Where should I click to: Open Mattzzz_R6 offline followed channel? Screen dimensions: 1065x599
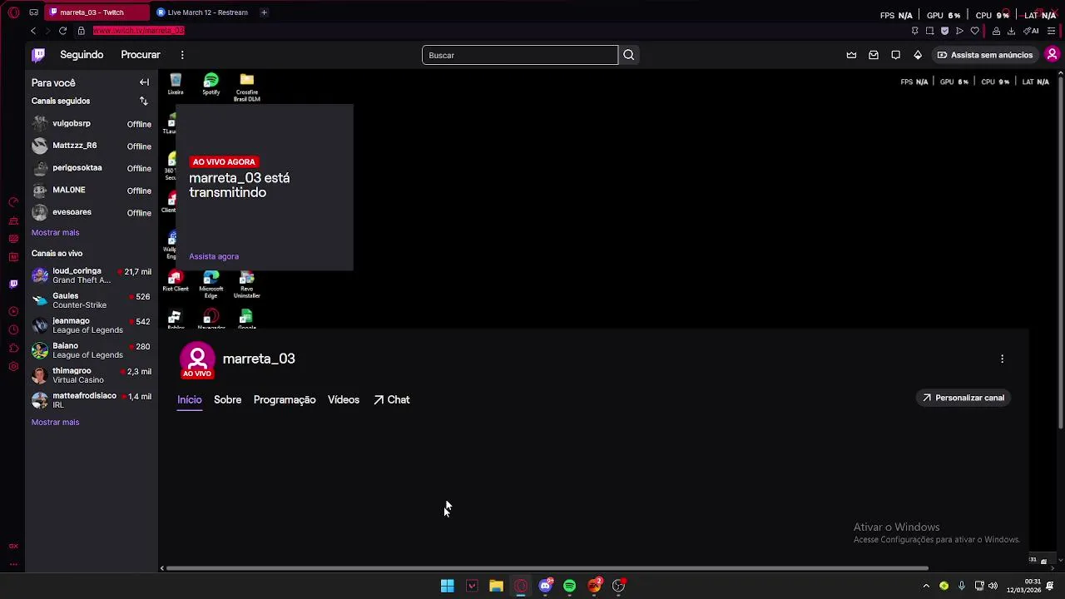[x=92, y=146]
